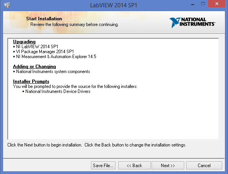This screenshot has height=174, width=228.
Task: Close the installer window
Action: (x=216, y=4)
